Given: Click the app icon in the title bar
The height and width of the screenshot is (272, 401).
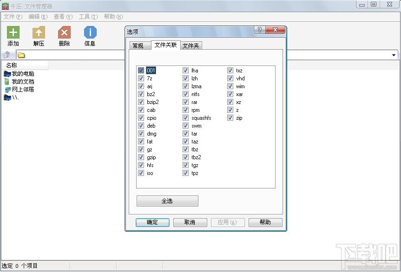Looking at the screenshot, I should 5,6.
